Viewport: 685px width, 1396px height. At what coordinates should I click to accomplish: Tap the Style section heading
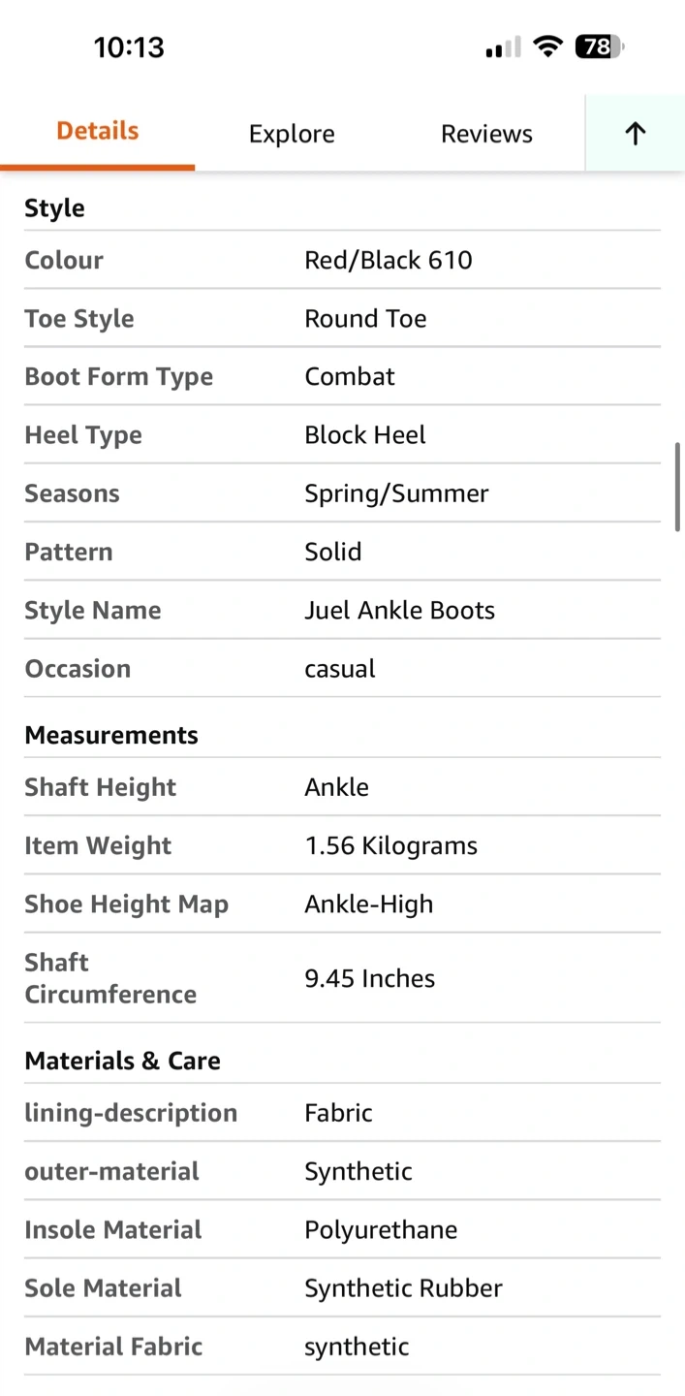(54, 208)
